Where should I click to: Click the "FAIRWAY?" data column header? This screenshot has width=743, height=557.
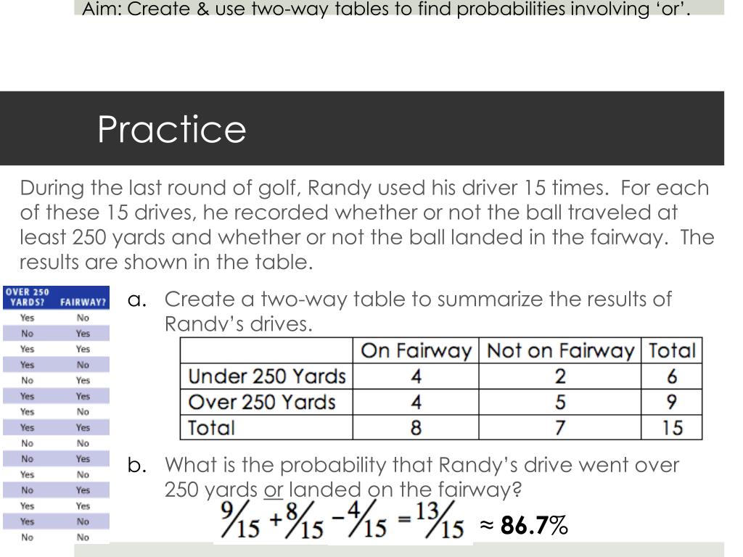[x=83, y=302]
